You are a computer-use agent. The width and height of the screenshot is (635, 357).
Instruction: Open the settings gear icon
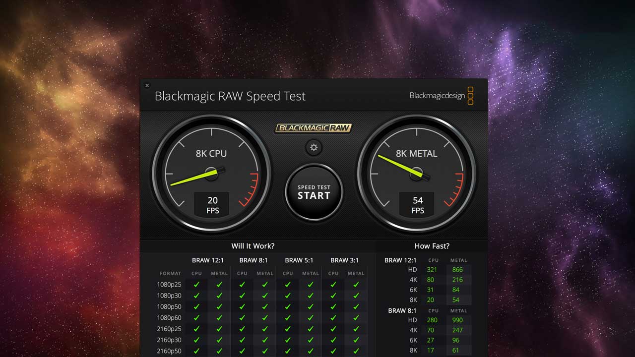pos(314,147)
